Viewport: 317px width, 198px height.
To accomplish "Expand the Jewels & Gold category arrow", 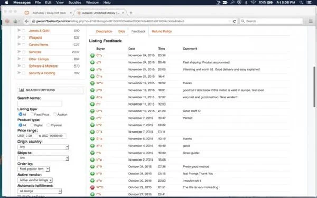I will click(x=19, y=30).
